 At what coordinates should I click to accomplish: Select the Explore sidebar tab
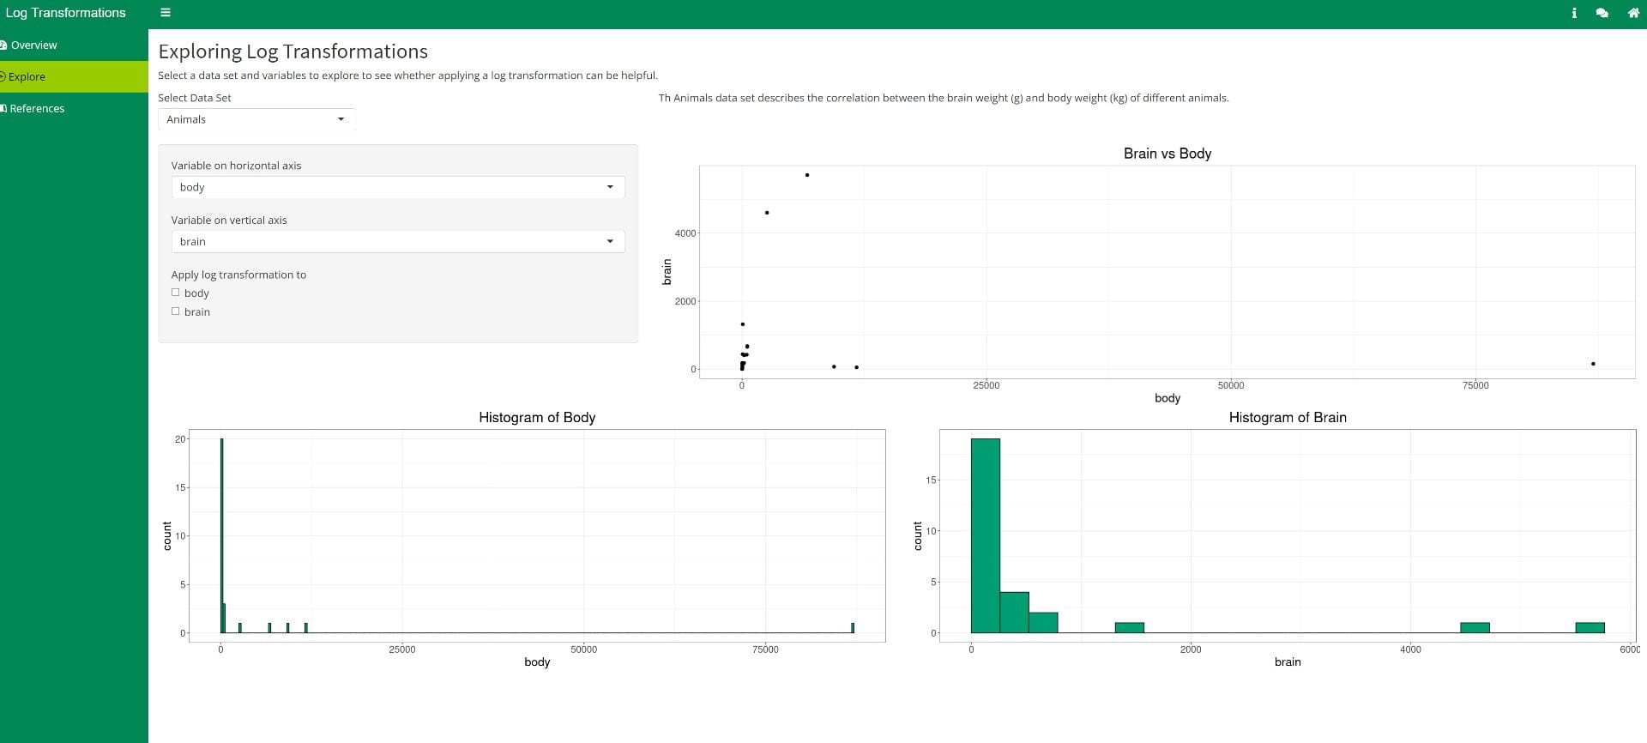pyautogui.click(x=74, y=76)
